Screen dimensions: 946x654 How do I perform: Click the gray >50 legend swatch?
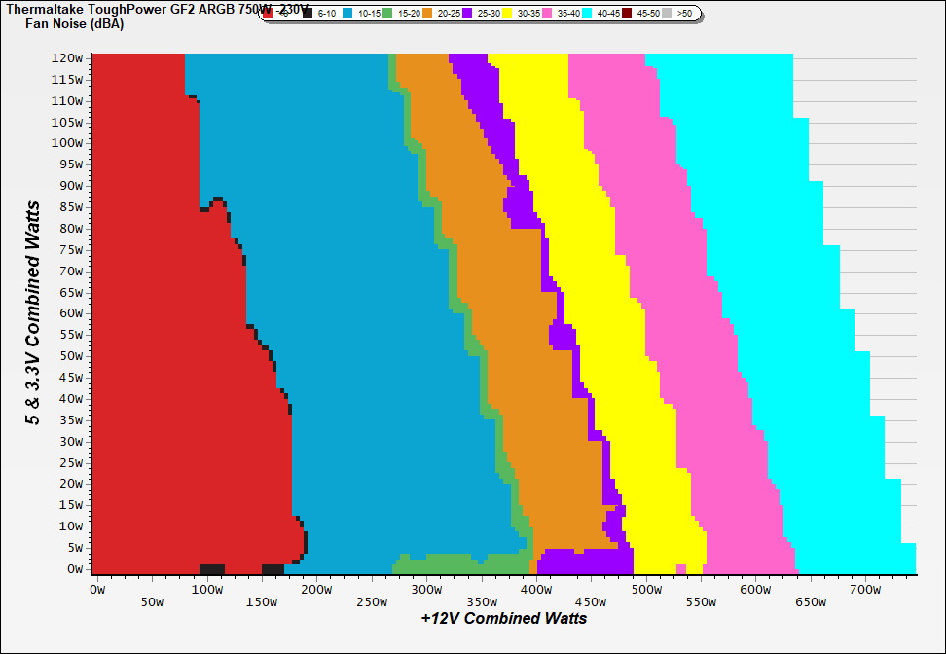(x=668, y=14)
